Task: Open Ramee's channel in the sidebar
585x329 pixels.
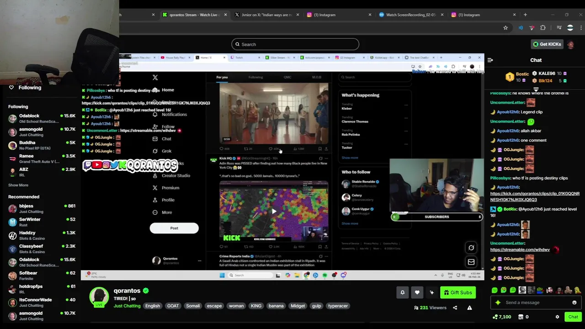Action: [42, 159]
